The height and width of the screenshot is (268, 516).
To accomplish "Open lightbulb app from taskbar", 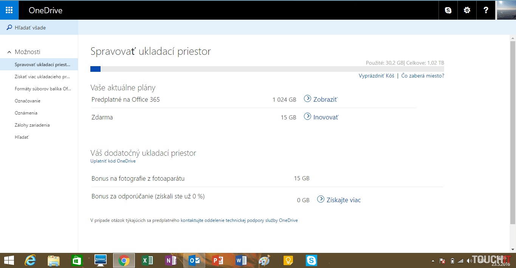I will pos(288,260).
